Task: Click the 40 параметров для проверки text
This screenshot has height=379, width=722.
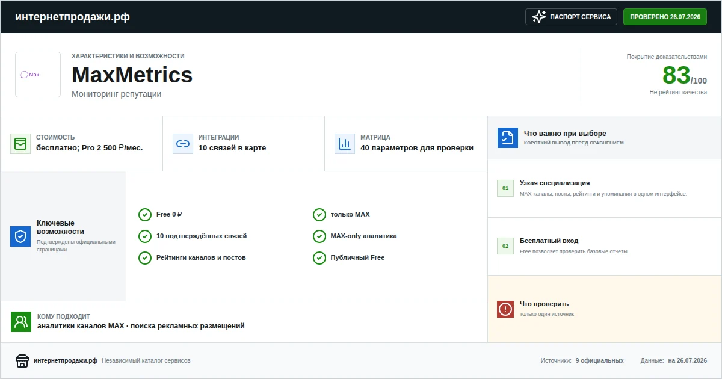Action: tap(417, 148)
